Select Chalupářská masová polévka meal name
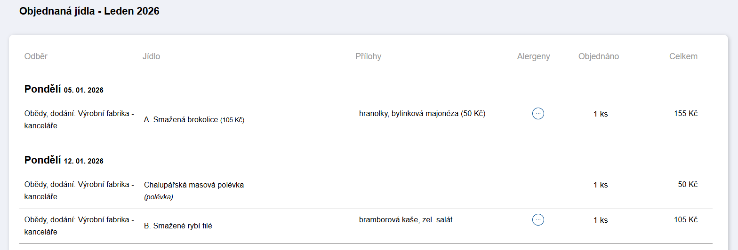Screen dimensions: 738x250 coord(193,185)
